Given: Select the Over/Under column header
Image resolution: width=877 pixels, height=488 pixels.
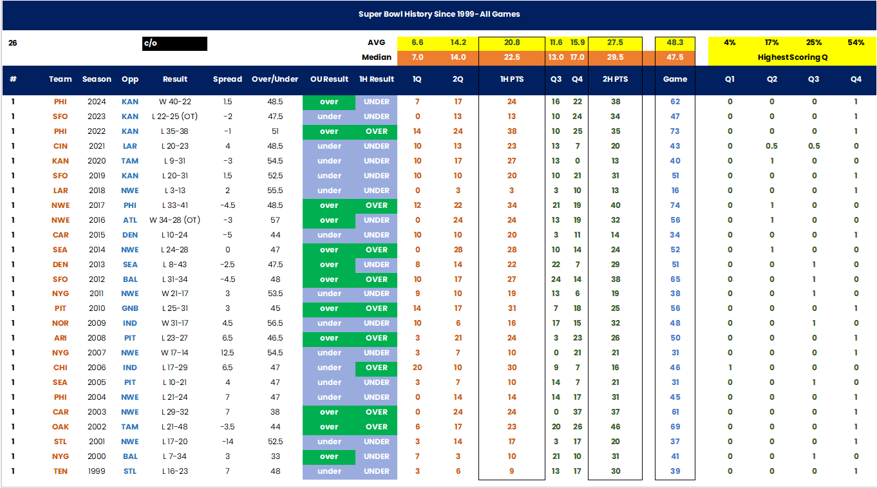Looking at the screenshot, I should (275, 79).
